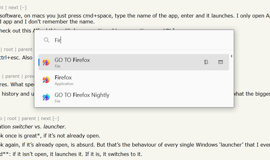270x160 pixels.
Task: Click the magnifier search icon in the launcher
Action: tap(46, 40)
